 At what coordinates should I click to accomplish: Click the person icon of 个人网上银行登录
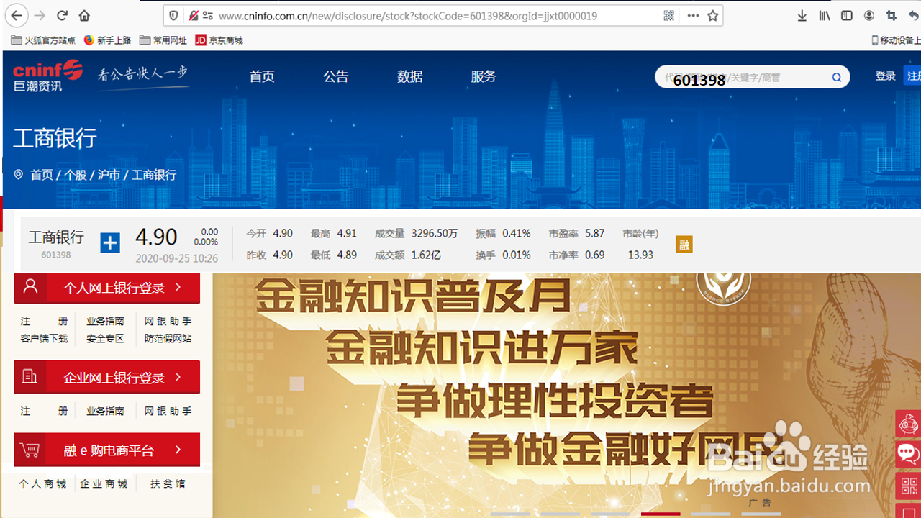[x=30, y=287]
